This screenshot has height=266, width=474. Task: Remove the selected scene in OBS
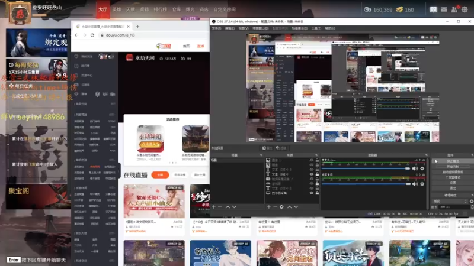pyautogui.click(x=220, y=207)
